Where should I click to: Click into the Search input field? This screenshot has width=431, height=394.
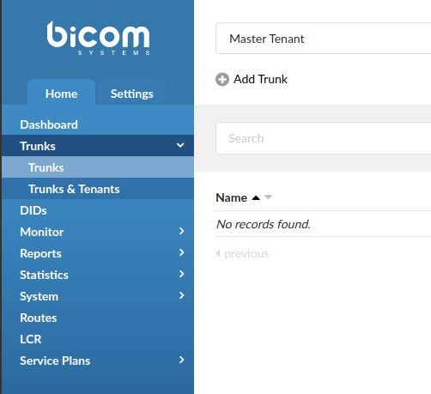324,138
